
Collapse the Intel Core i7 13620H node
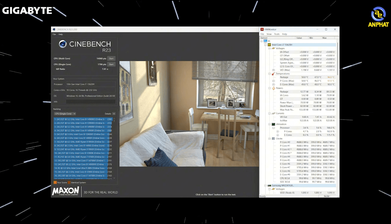(x=266, y=45)
